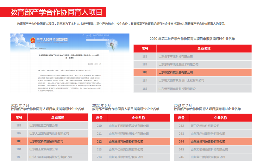Screen dimensions: 263x165
Task: Click serial number 245
Action: (181, 150)
